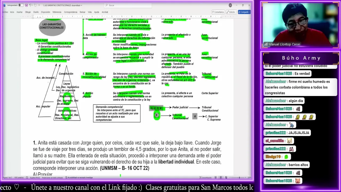Screen dimensions: 341x192
Task: Open the Undo history dropdown arrow
Action: pyautogui.click(x=33, y=5)
